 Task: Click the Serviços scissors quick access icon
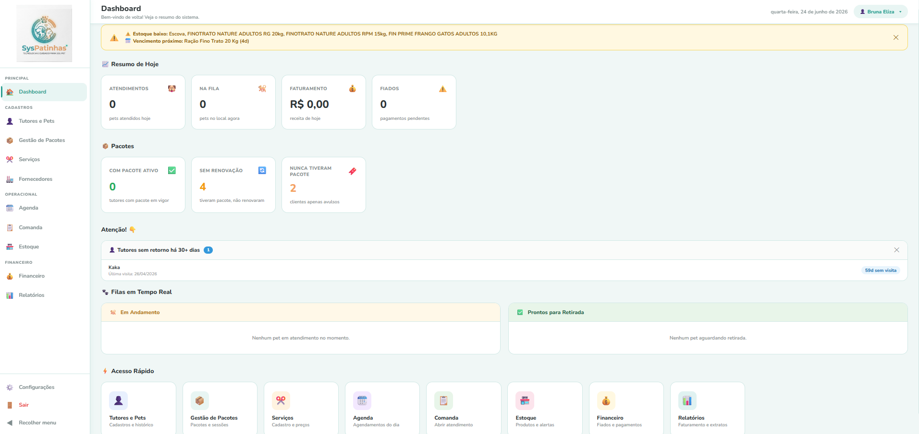281,400
